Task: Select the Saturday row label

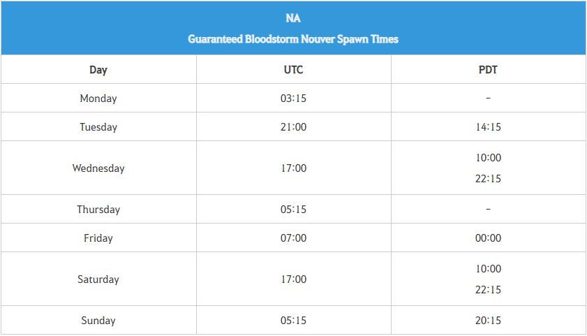Action: (98, 279)
